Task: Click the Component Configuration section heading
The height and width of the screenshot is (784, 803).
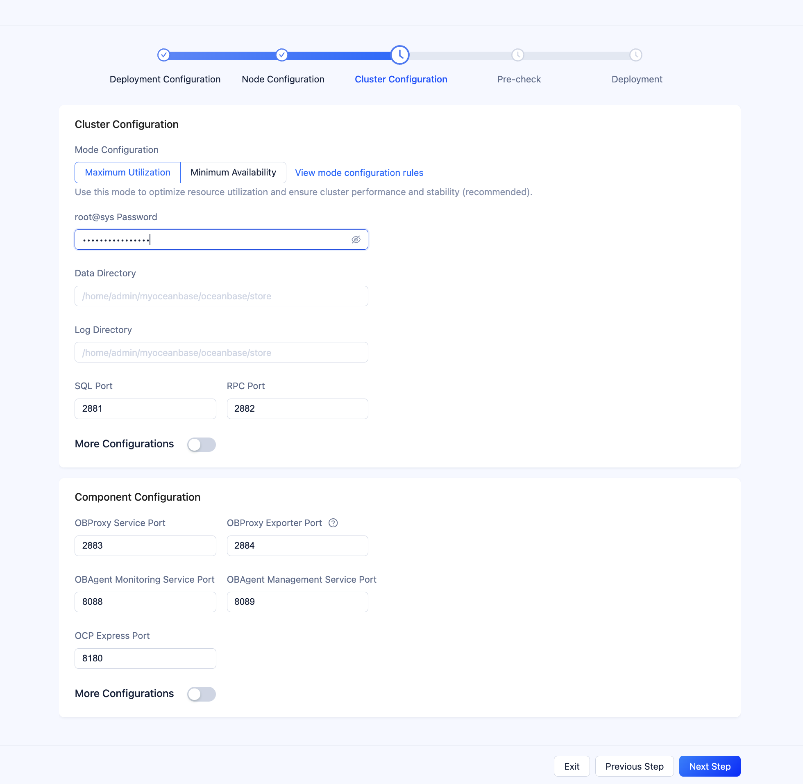Action: click(137, 497)
